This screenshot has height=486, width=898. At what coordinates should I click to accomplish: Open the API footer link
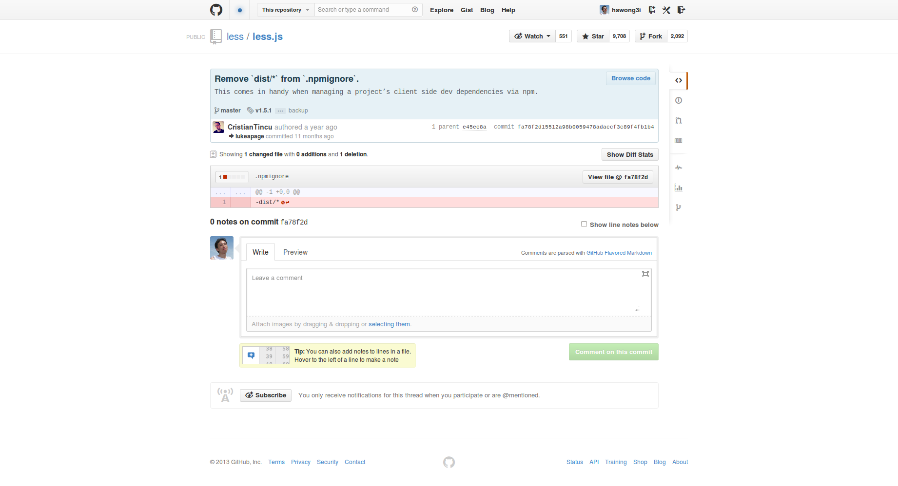(594, 462)
